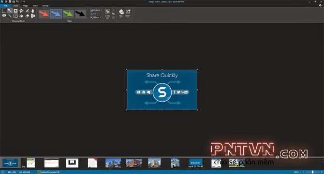
Task: Select the Stamp drawing tool
Action: coord(15,11)
